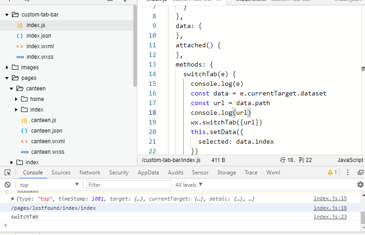365x235 pixels.
Task: Undock the devtools panel icon
Action: 360,173
